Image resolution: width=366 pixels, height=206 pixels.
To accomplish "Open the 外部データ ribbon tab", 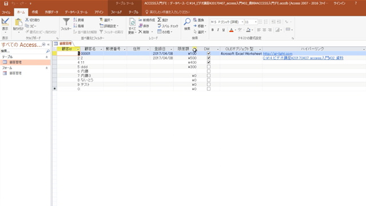I will [51, 12].
